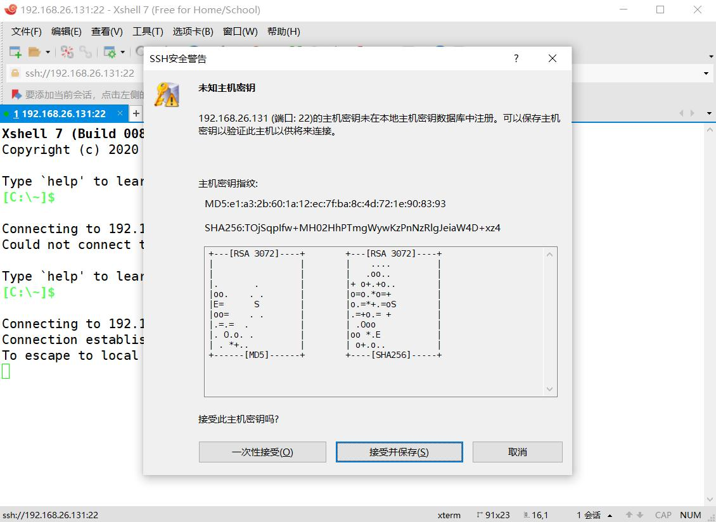This screenshot has width=716, height=522.
Task: Click the 接受此主机密钥吗? text
Action: coord(238,419)
